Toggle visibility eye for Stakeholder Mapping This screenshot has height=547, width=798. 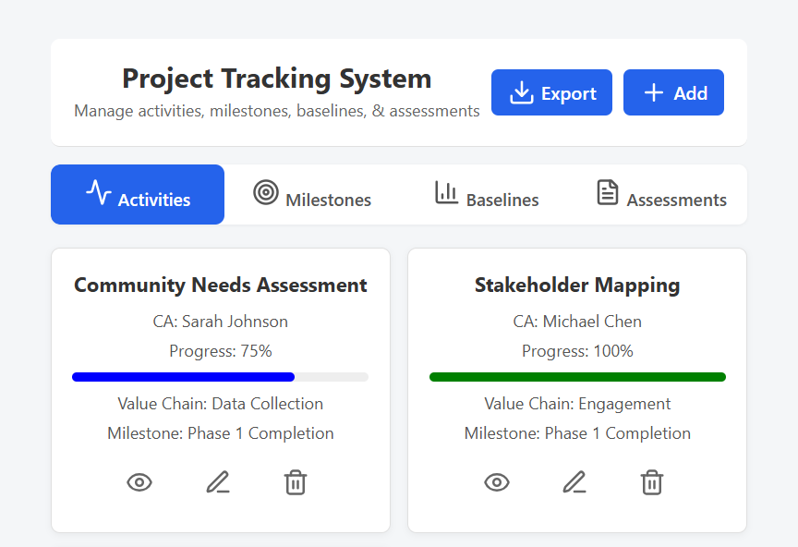click(x=497, y=482)
